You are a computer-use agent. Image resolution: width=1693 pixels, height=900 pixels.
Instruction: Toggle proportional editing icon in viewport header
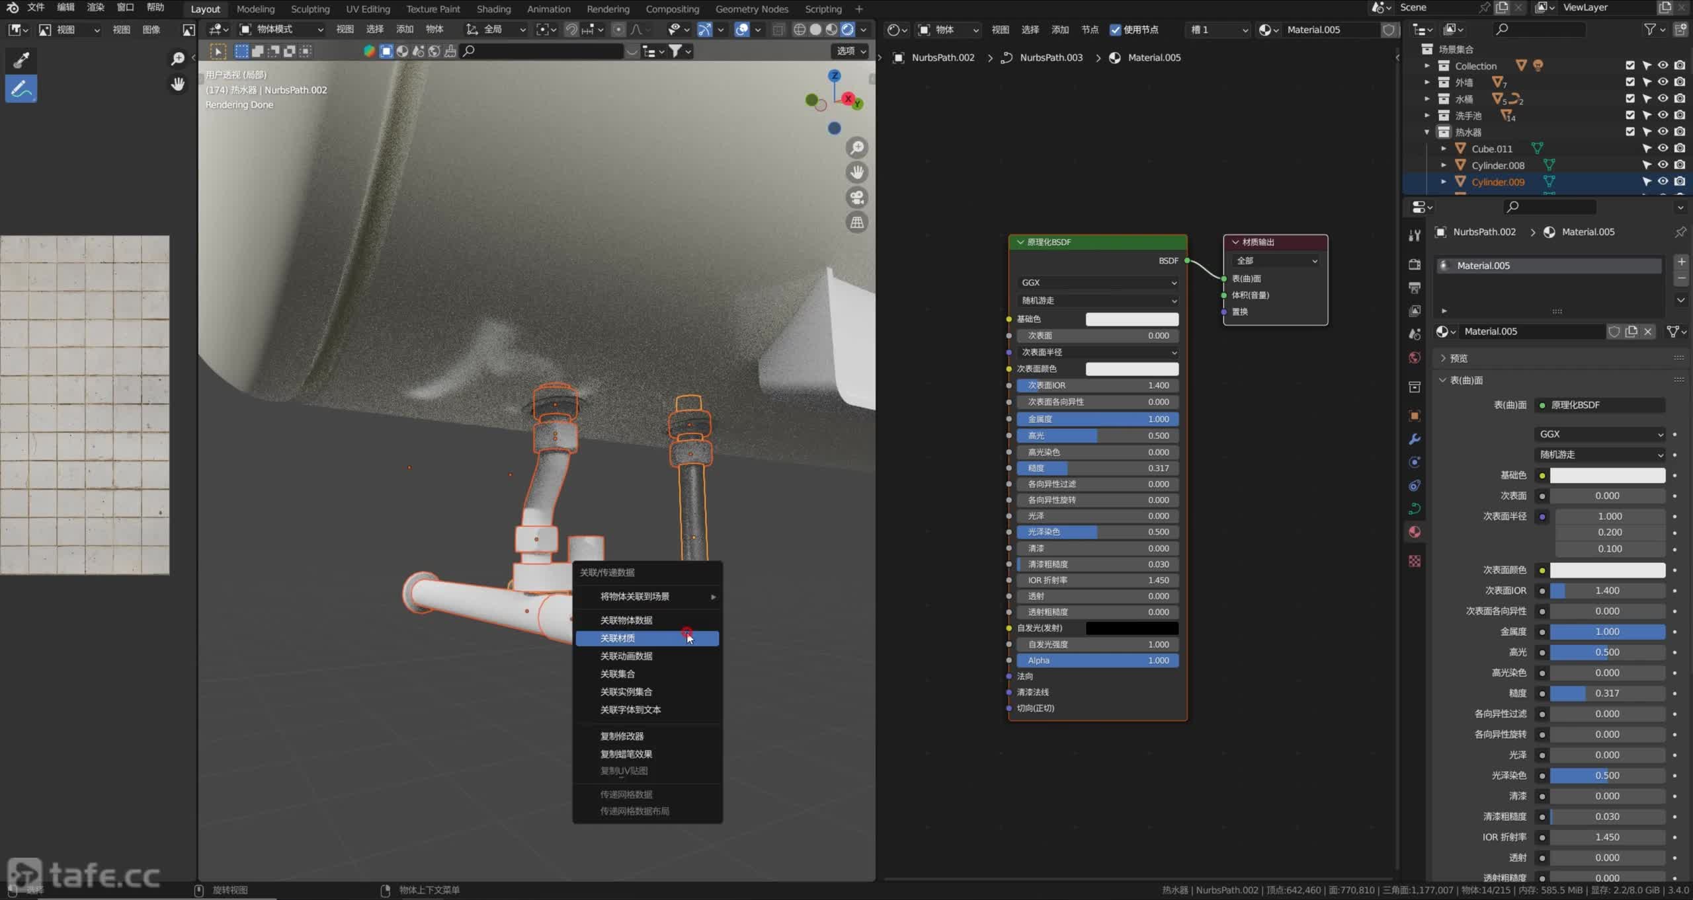coord(618,30)
